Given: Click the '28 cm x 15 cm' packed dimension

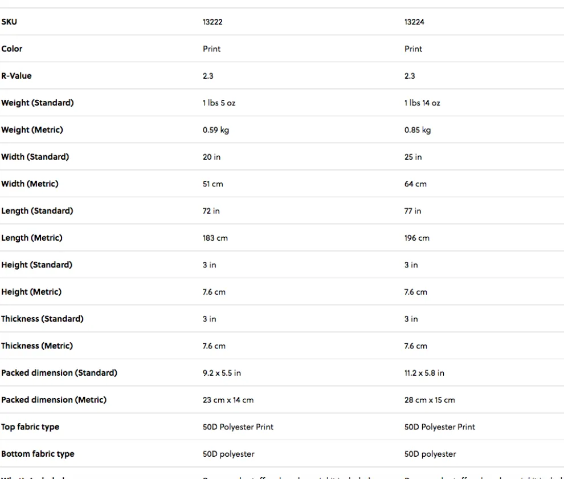Looking at the screenshot, I should pos(430,400).
